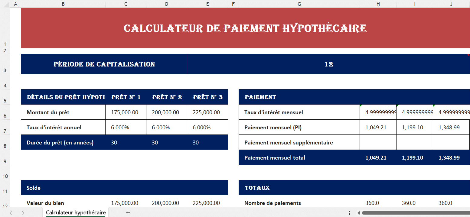Image resolution: width=470 pixels, height=217 pixels.
Task: Click the three-dot handle beside the scrollbar
Action: point(350,213)
